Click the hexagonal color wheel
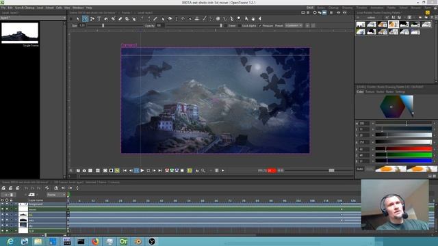The image size is (438, 246). pyautogui.click(x=392, y=107)
